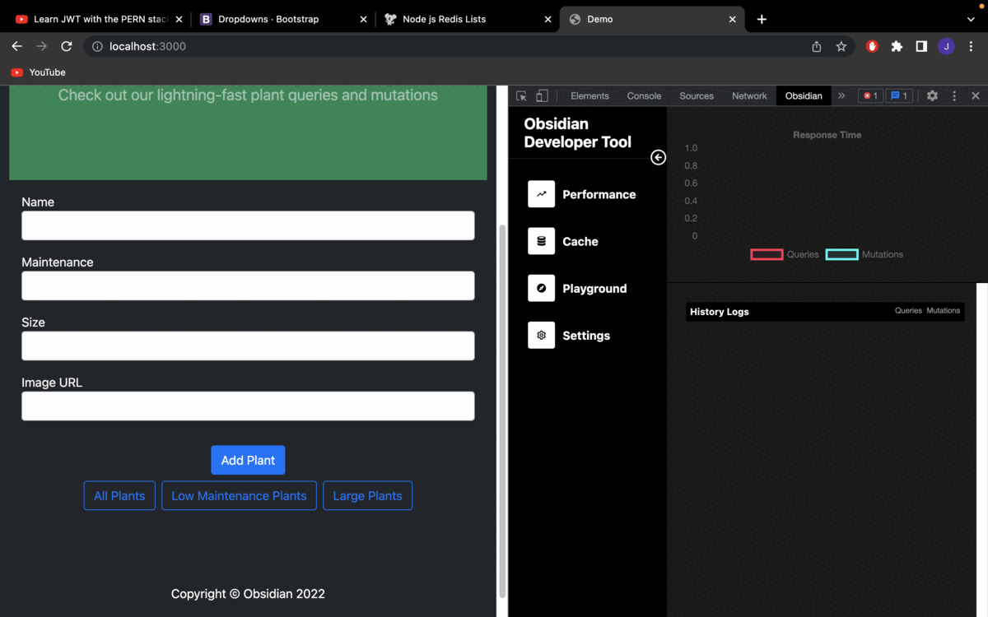988x617 pixels.
Task: Bookmark this page with the star icon
Action: (x=841, y=46)
